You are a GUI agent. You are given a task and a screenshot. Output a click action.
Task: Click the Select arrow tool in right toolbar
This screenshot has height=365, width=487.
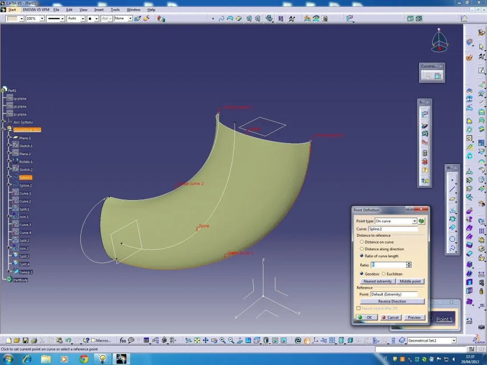(x=481, y=47)
